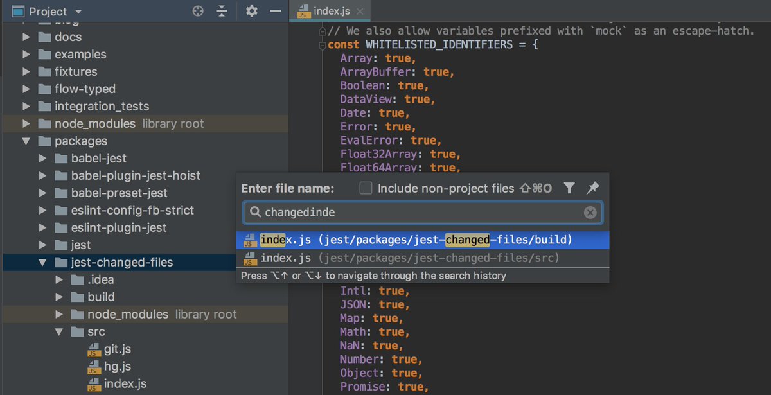Fold the WHITELISTED_IDENTIFIERS code block
771x395 pixels.
pos(323,46)
